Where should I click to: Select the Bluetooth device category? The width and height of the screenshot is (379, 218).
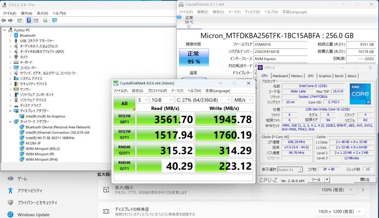pos(27,35)
